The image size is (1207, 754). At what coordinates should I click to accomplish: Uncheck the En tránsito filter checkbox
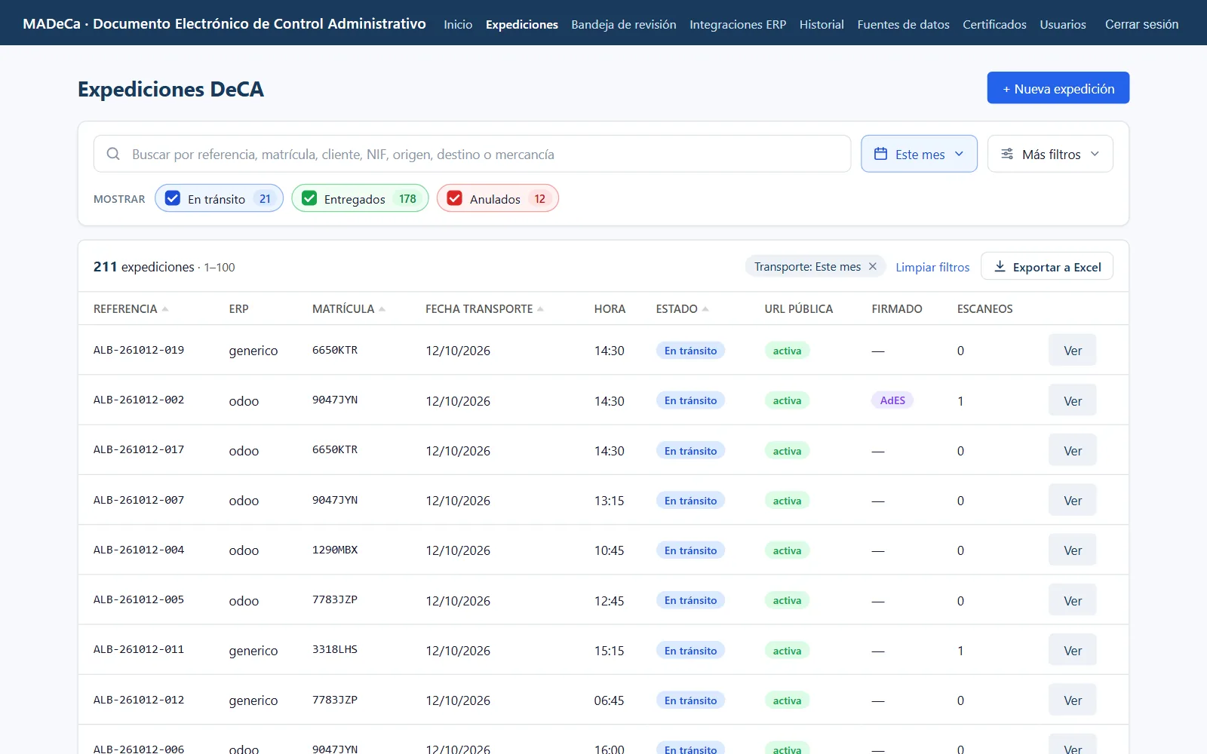click(173, 198)
